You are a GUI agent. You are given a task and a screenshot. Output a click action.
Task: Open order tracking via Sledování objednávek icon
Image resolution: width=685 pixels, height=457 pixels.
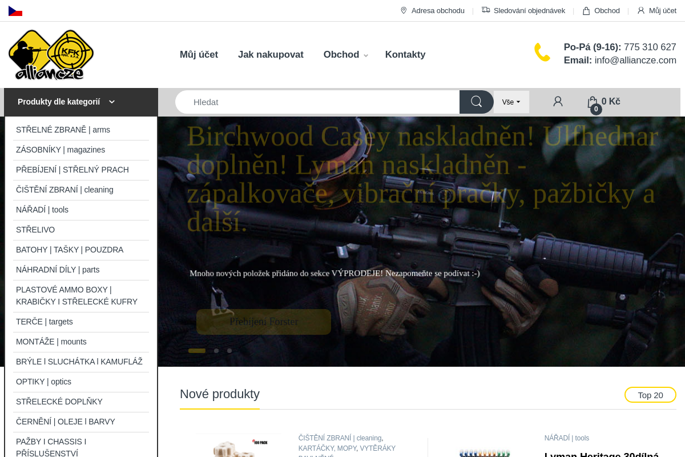486,10
